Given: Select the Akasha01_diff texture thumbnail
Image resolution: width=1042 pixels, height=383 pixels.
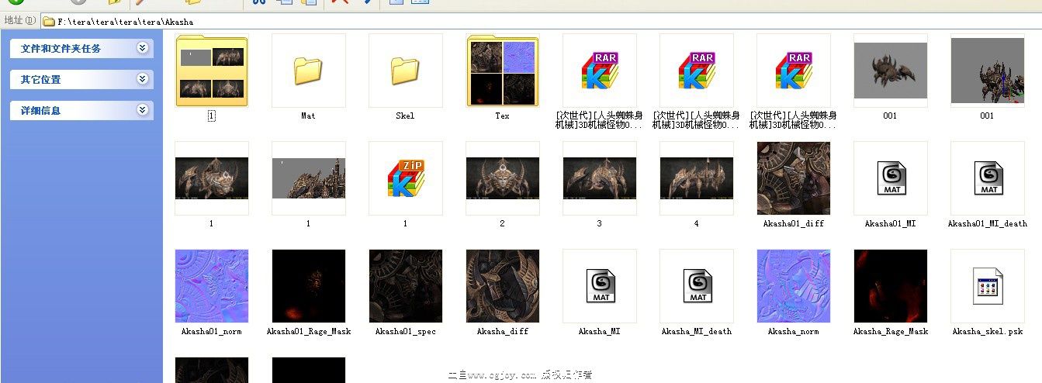Looking at the screenshot, I should pyautogui.click(x=793, y=178).
